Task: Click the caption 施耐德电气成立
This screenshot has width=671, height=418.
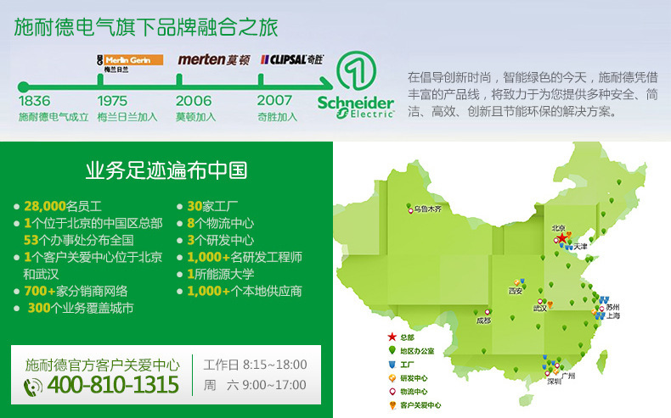Action: pyautogui.click(x=54, y=117)
